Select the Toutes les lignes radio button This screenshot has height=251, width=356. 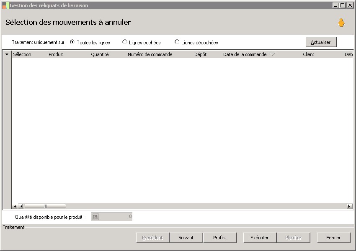[x=72, y=42]
